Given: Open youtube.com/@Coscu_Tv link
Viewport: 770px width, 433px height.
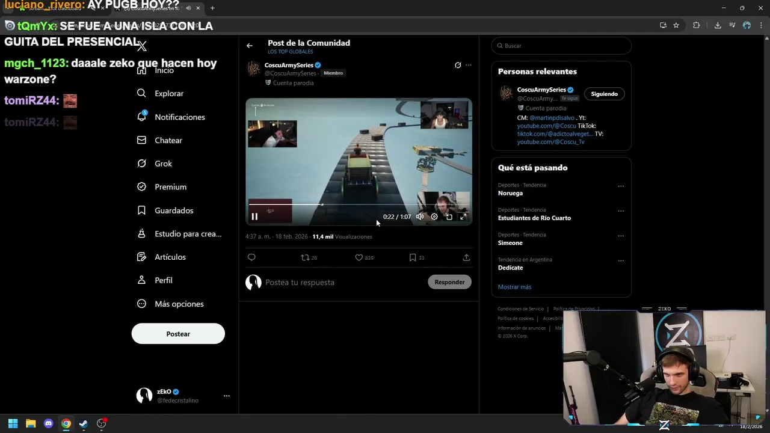Looking at the screenshot, I should click(x=550, y=142).
